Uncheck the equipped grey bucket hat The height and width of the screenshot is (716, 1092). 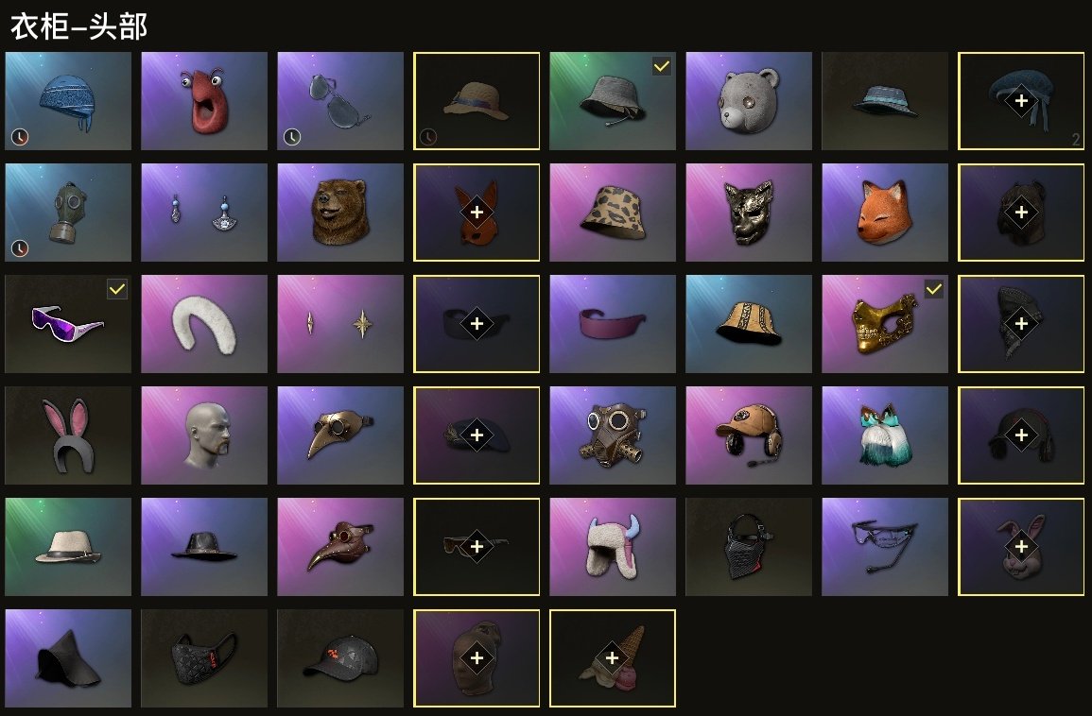(662, 66)
